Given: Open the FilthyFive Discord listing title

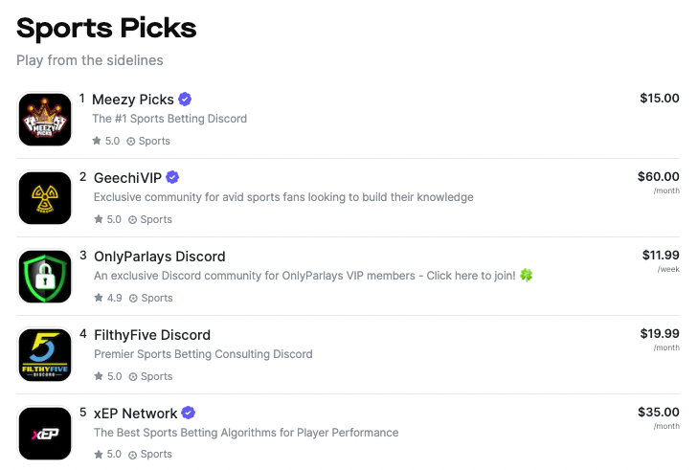Looking at the screenshot, I should [152, 335].
